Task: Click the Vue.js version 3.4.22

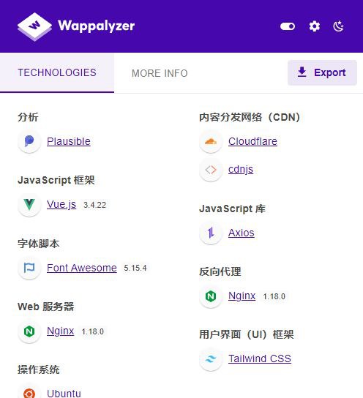Action: pos(94,205)
